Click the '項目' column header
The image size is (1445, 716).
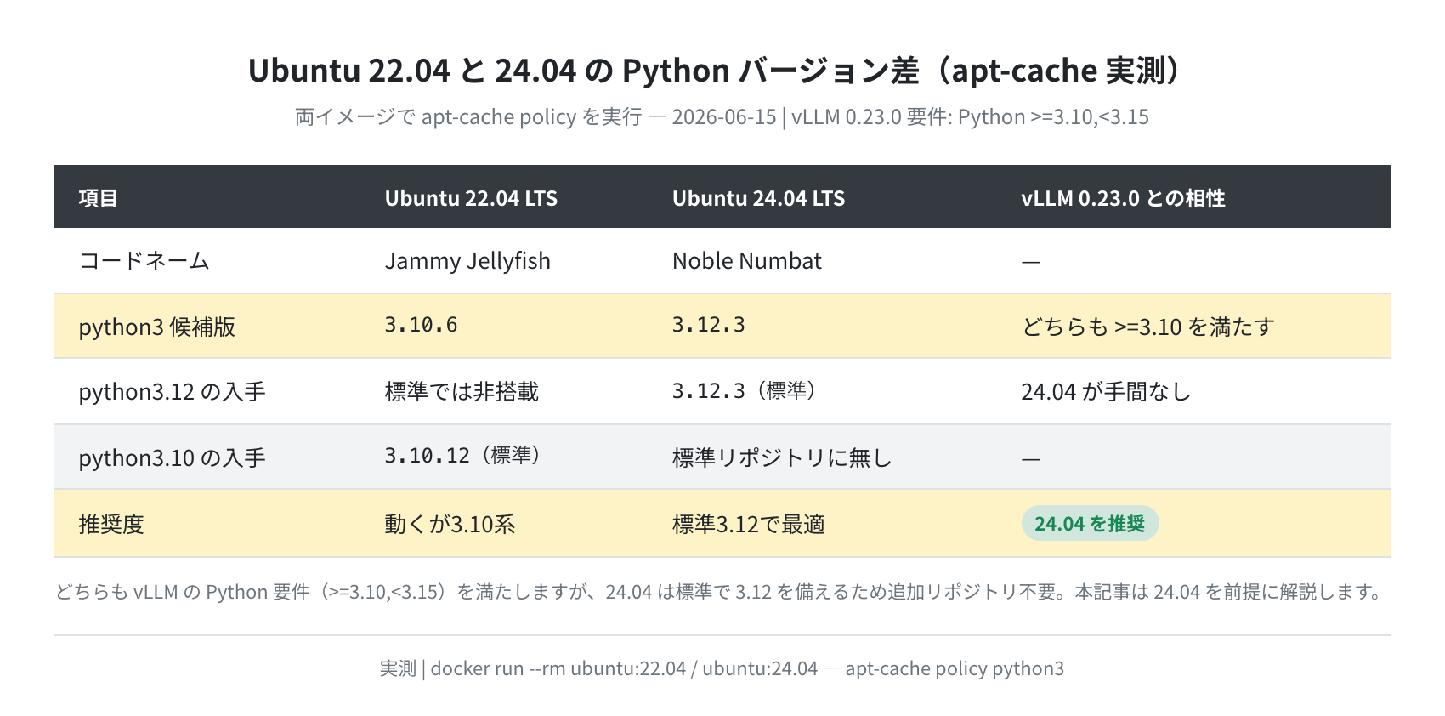tap(99, 198)
